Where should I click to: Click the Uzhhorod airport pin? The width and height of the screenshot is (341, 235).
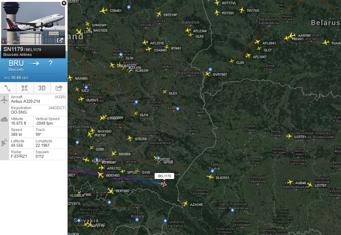165,221
